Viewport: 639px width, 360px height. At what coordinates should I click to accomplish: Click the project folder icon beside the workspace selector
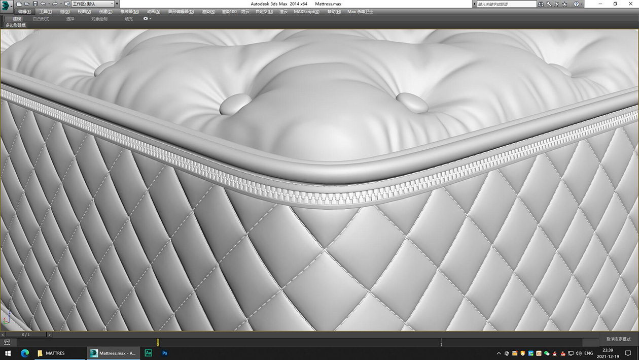pyautogui.click(x=67, y=4)
